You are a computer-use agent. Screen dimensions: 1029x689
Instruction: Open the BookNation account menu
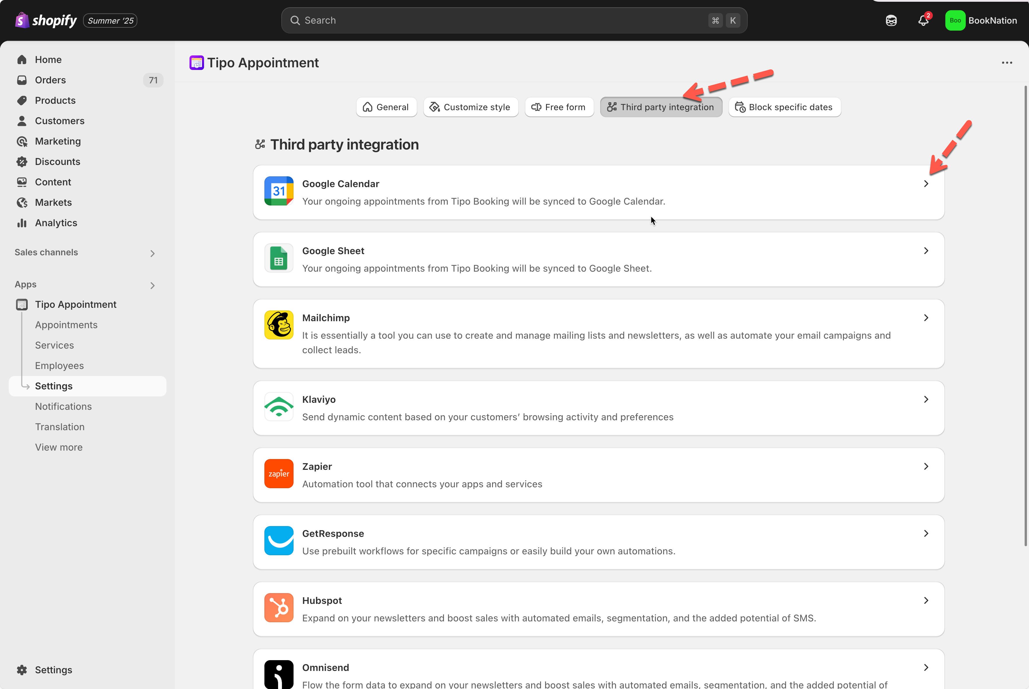click(981, 20)
